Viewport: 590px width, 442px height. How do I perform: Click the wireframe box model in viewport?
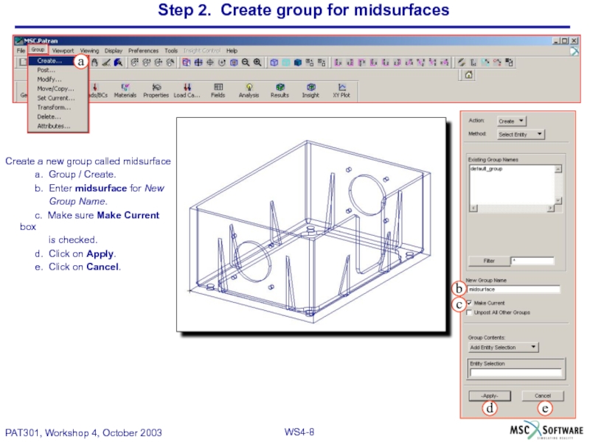point(310,231)
